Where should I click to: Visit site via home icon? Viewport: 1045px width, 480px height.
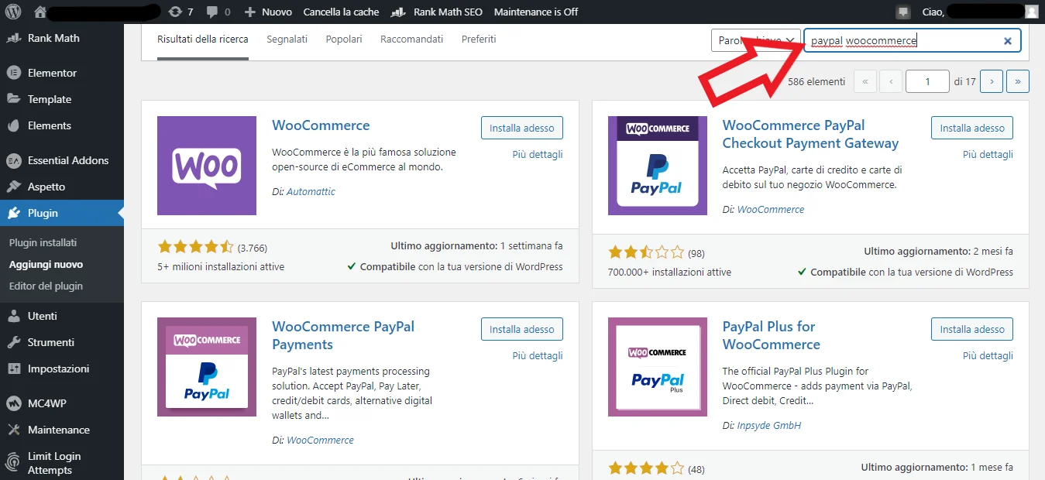tap(41, 12)
